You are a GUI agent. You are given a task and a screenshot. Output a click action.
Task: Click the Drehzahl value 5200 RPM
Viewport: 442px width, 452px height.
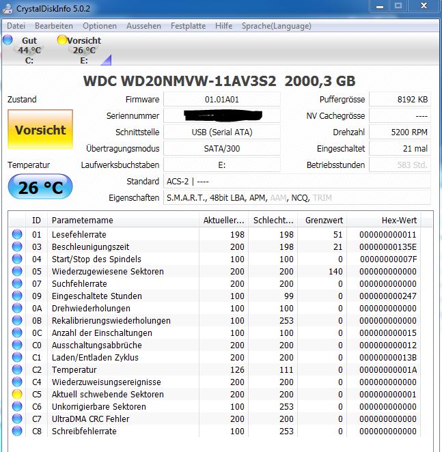(400, 132)
